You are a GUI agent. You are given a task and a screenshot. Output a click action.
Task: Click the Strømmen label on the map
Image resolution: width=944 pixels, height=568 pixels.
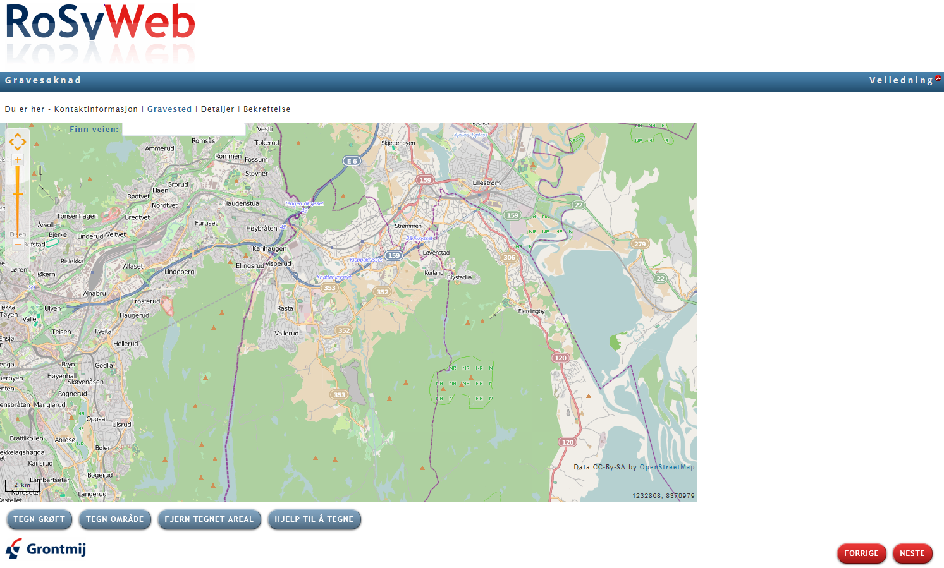(x=408, y=226)
